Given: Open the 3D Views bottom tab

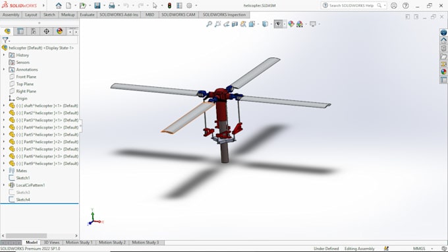Looking at the screenshot, I should point(51,242).
